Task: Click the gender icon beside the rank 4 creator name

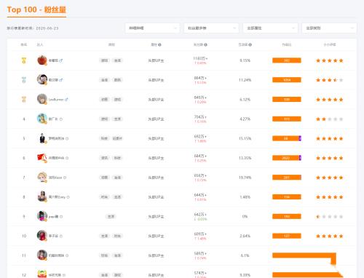Action: tap(61, 119)
